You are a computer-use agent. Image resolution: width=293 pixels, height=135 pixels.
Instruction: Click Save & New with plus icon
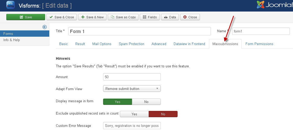click(92, 17)
